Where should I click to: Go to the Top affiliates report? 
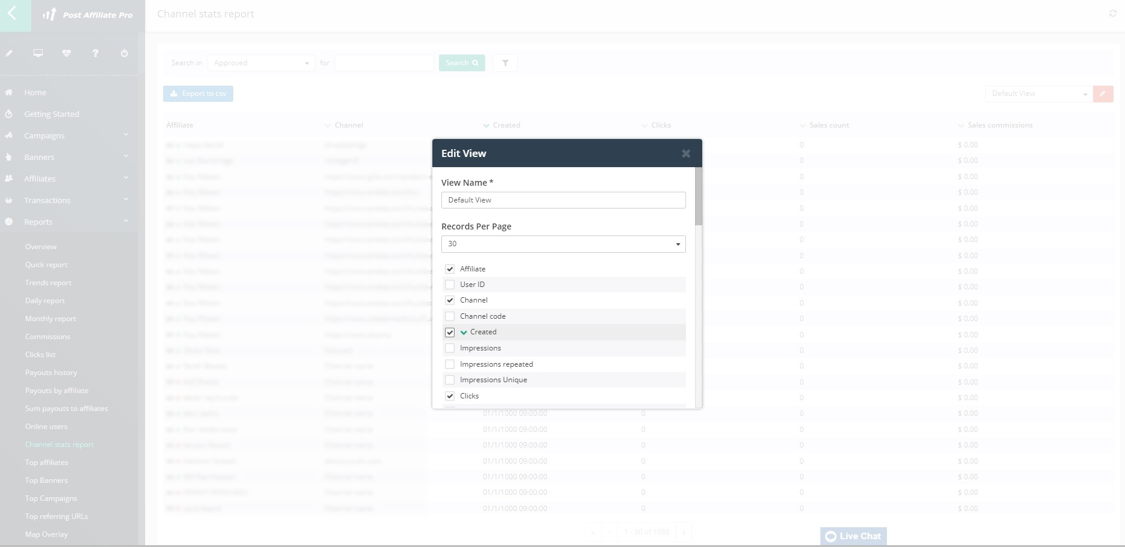47,462
